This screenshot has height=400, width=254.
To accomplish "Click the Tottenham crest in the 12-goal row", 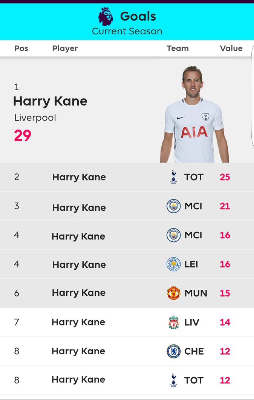I will click(x=174, y=380).
